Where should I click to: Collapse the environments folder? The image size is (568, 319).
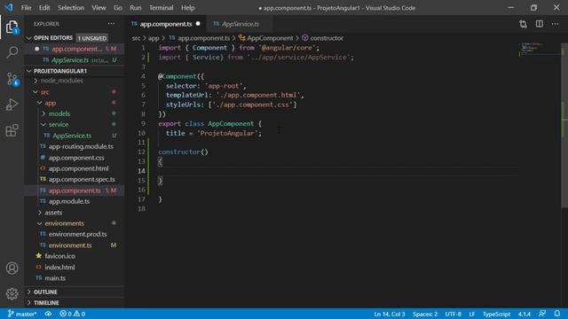coord(64,223)
